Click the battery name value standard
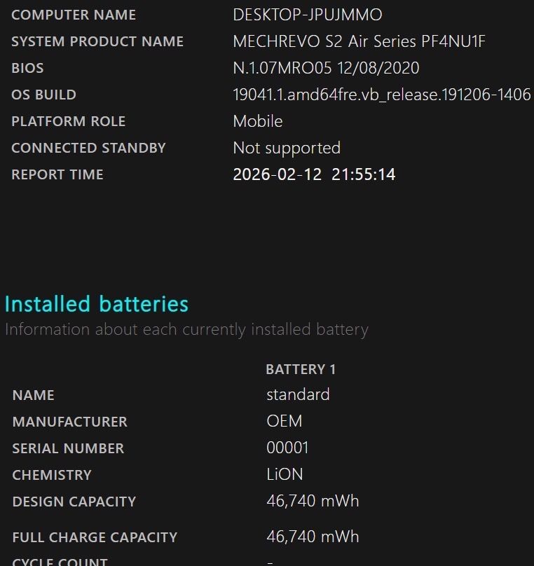534x566 pixels. pyautogui.click(x=298, y=394)
